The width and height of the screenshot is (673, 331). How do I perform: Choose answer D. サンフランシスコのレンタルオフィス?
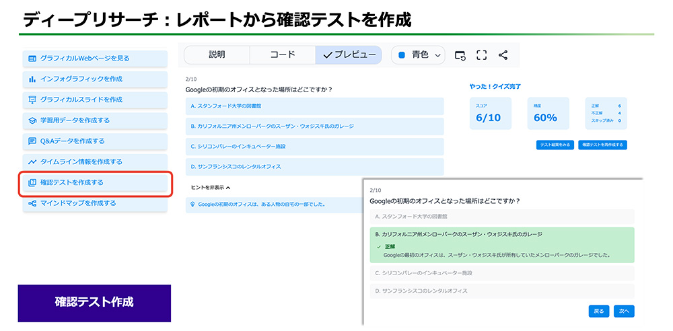(314, 166)
